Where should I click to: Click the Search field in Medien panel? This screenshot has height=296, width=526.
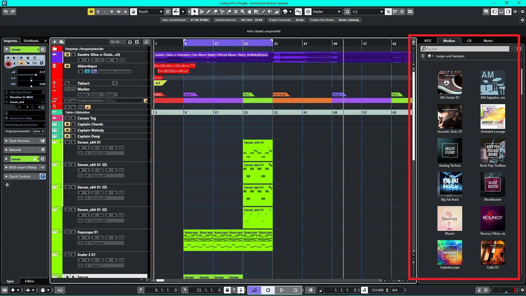pyautogui.click(x=465, y=49)
